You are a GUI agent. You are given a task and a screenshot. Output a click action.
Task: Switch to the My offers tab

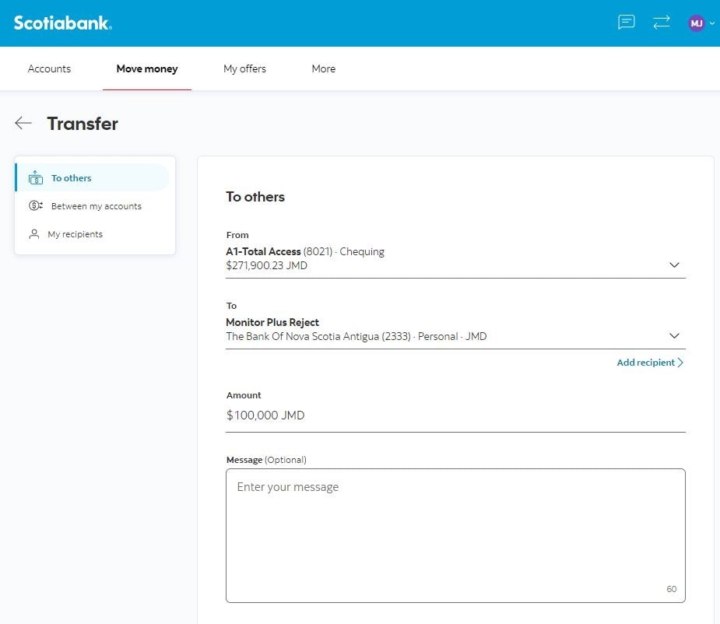point(244,68)
